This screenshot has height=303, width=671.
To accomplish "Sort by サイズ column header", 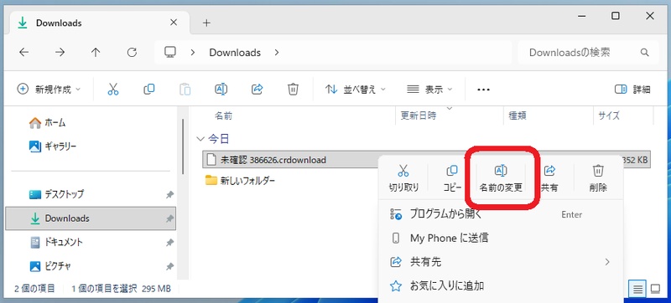I will point(609,116).
